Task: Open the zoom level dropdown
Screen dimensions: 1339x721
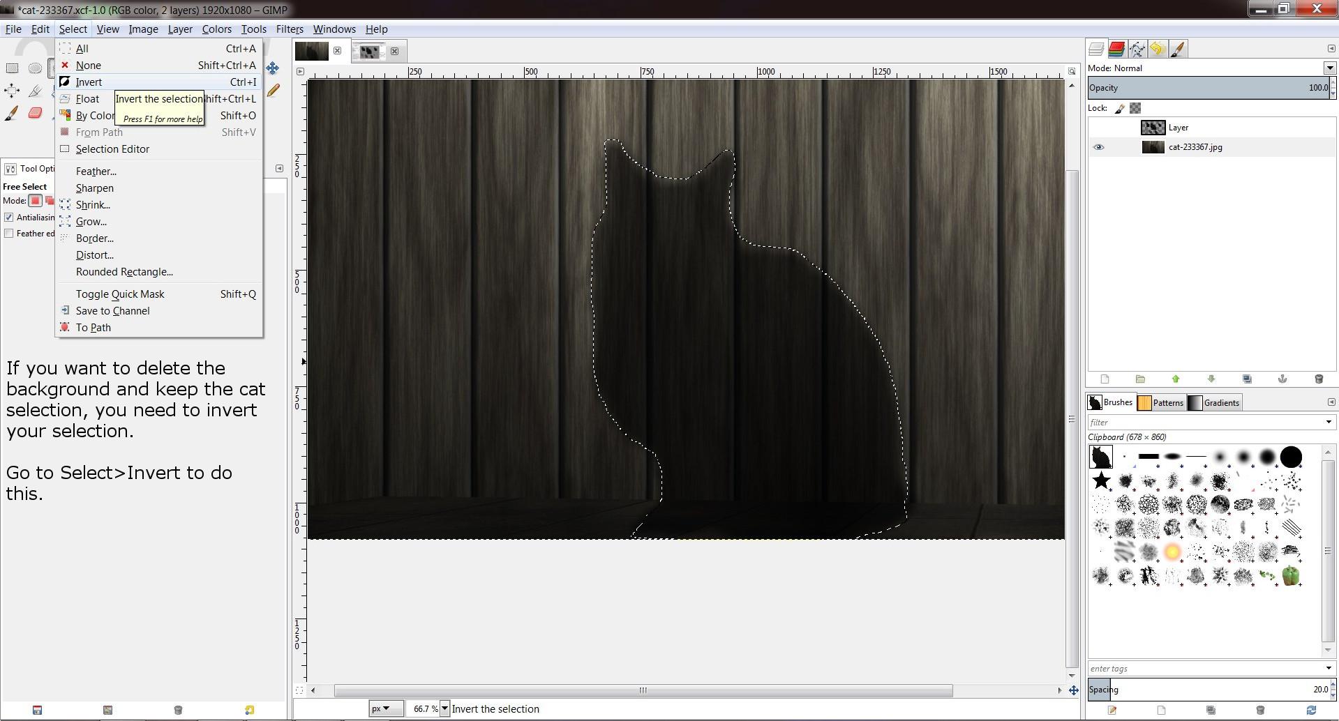Action: (444, 709)
